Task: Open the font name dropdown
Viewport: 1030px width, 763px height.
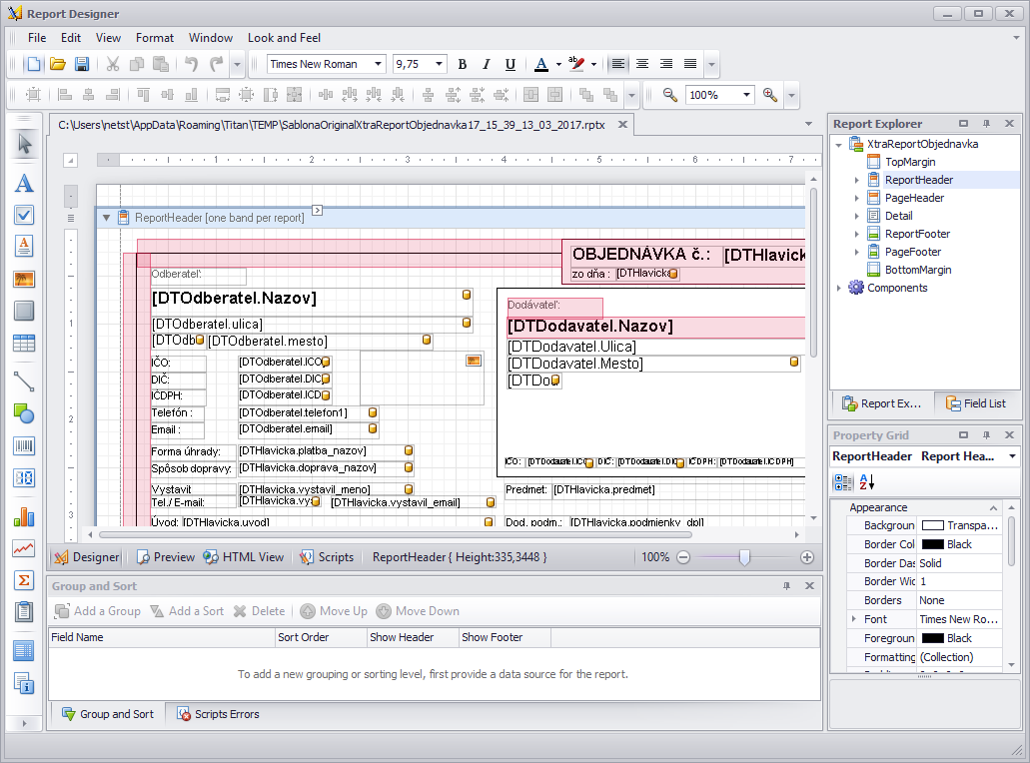Action: pyautogui.click(x=379, y=64)
